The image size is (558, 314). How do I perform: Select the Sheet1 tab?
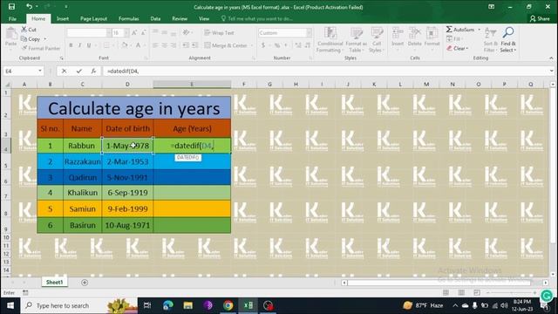point(54,282)
